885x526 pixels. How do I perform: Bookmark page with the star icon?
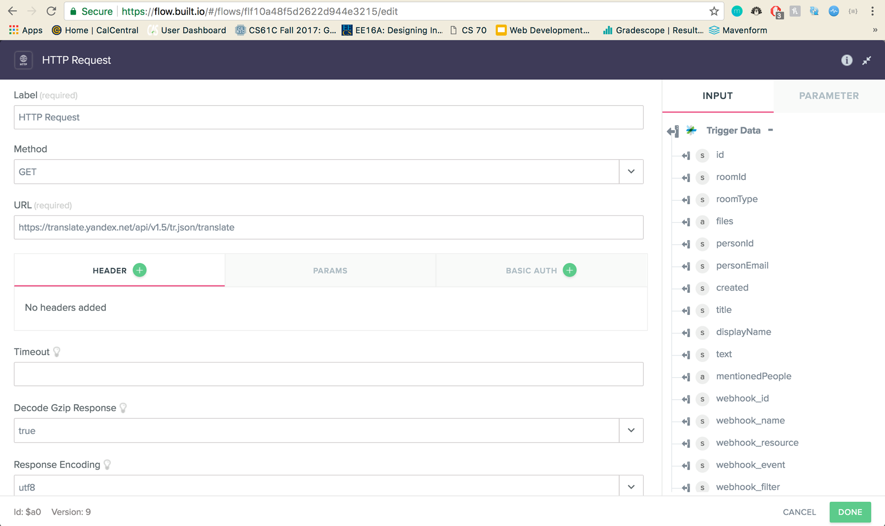point(714,12)
